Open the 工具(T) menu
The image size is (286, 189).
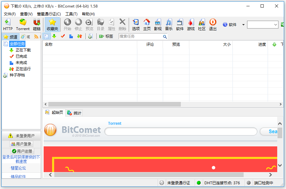71,14
